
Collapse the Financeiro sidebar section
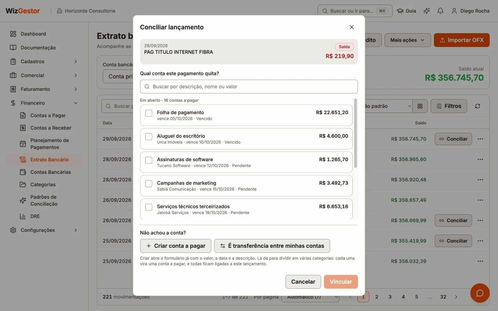tap(44, 103)
